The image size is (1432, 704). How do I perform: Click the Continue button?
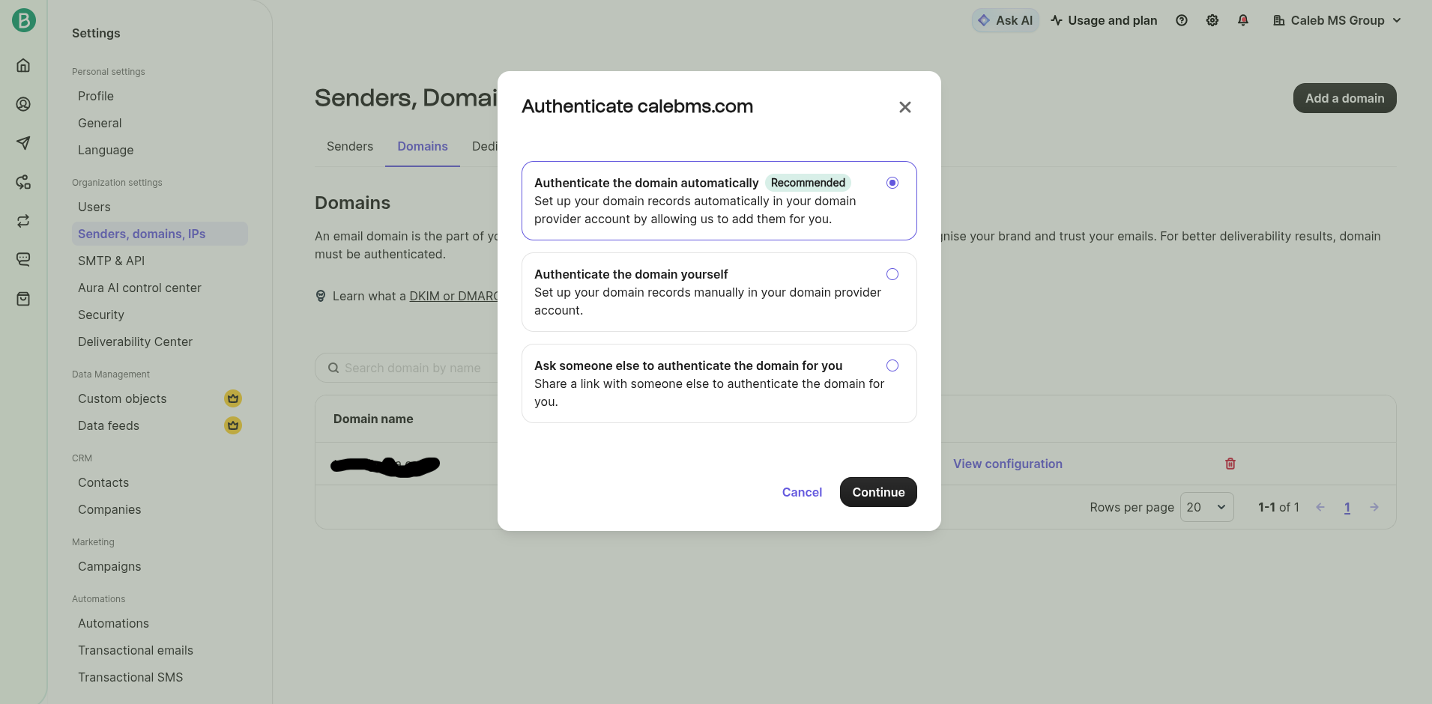tap(878, 492)
